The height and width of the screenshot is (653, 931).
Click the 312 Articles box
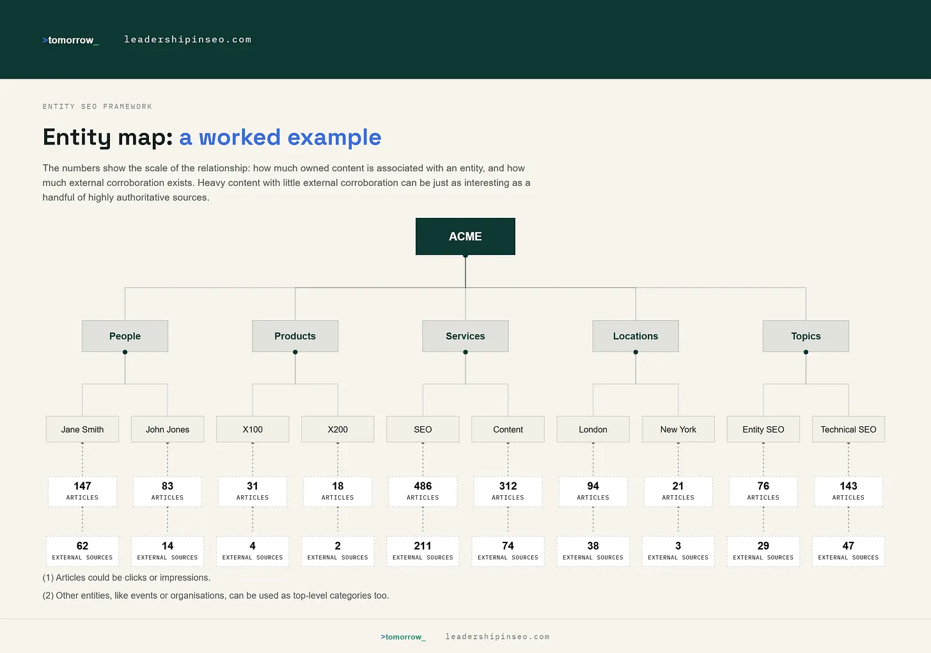point(508,491)
